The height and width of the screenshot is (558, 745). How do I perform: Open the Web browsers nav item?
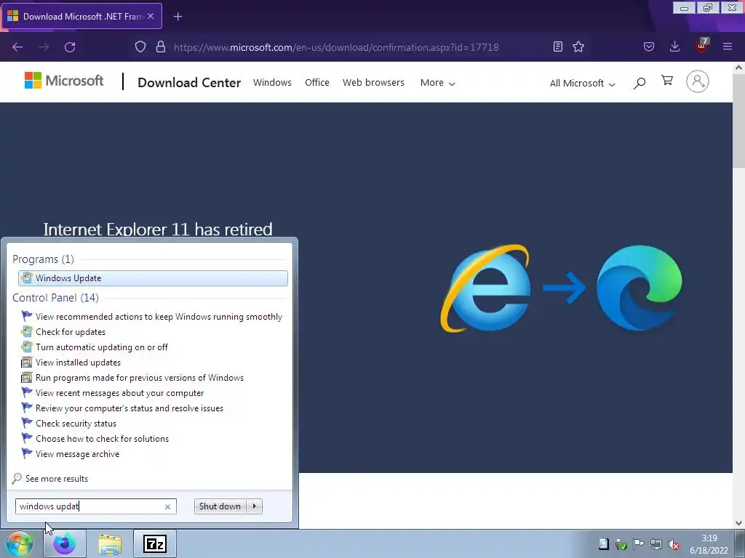tap(373, 83)
